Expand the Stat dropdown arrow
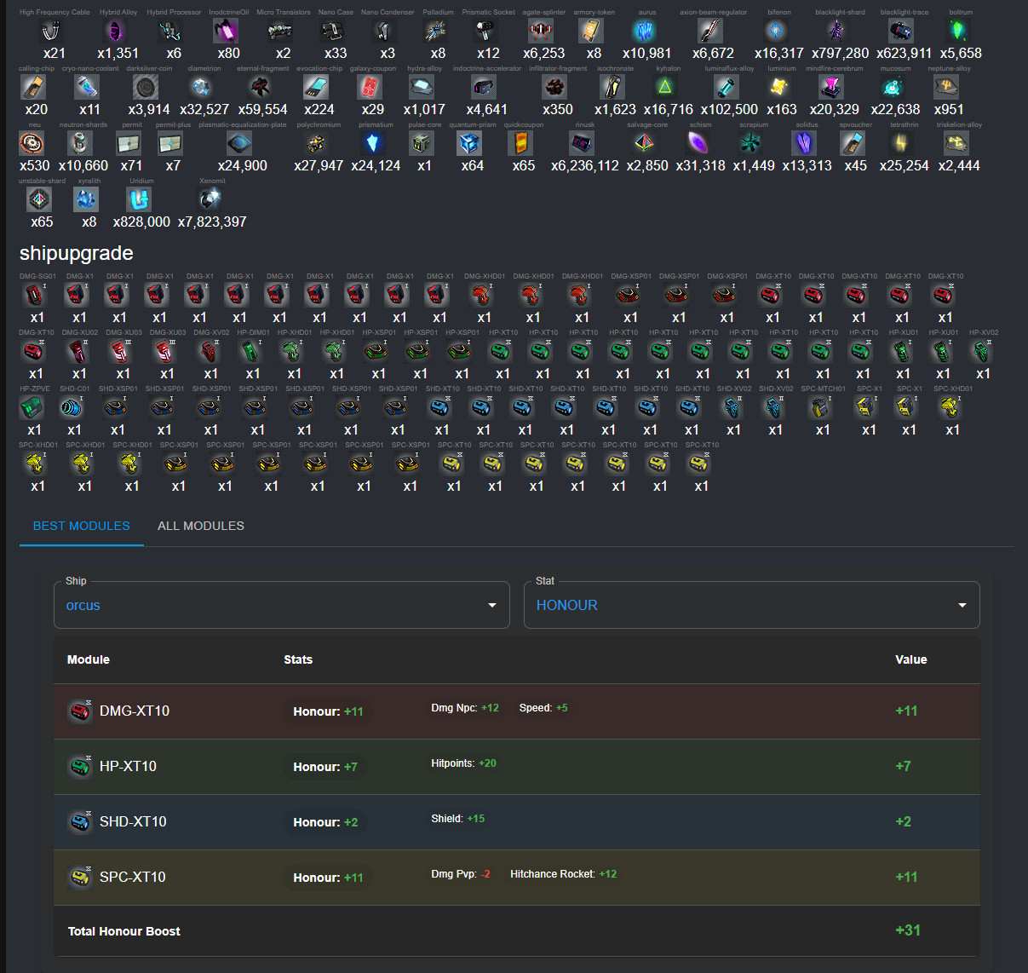The image size is (1028, 973). (962, 605)
